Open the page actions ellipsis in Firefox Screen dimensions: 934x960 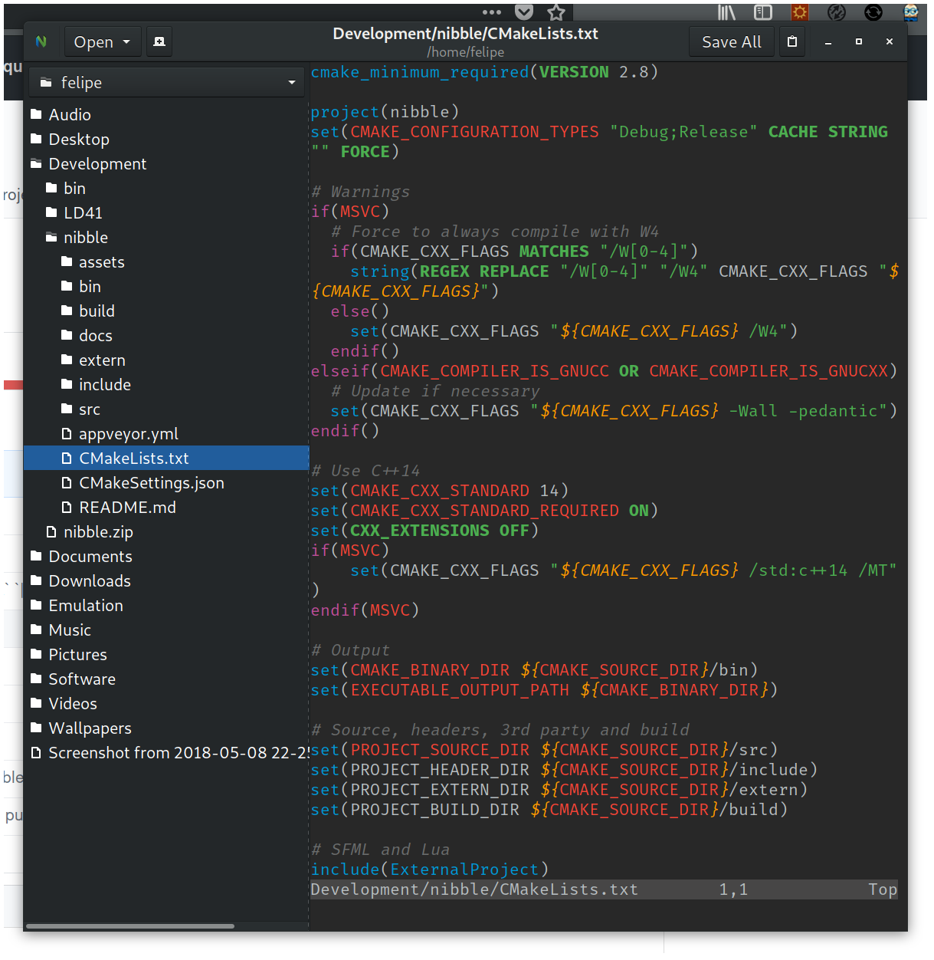[x=492, y=12]
